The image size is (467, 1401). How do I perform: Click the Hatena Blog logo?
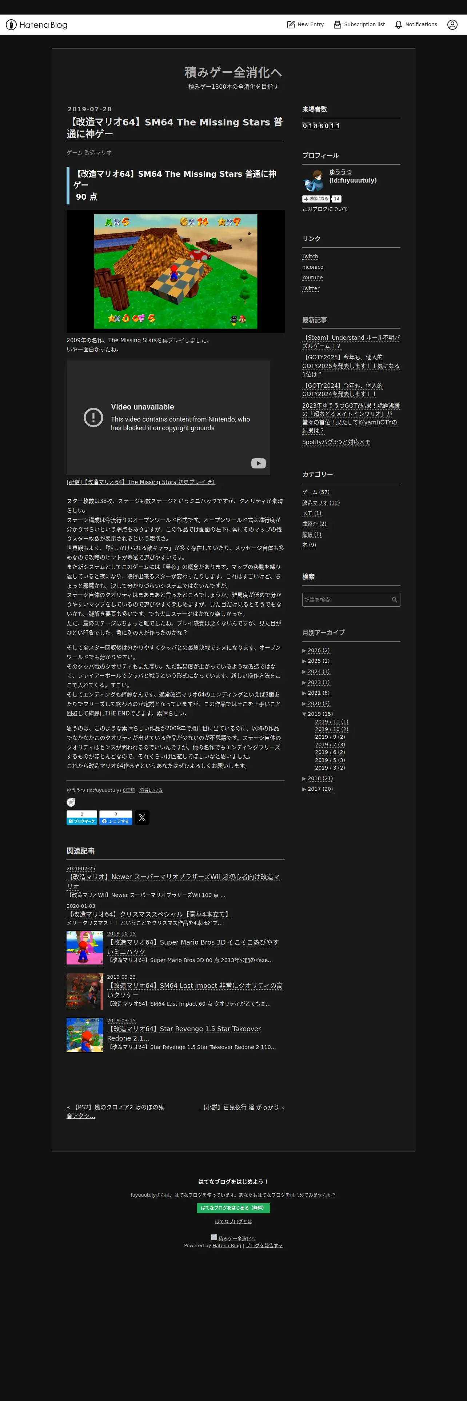pos(36,25)
